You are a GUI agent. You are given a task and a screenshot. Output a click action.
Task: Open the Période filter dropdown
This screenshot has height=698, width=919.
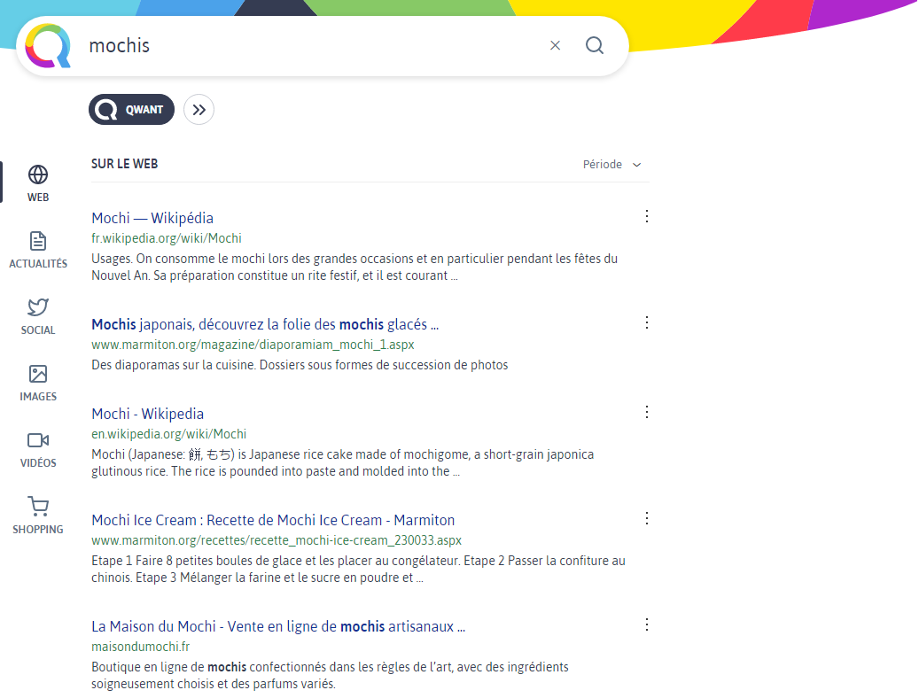611,165
